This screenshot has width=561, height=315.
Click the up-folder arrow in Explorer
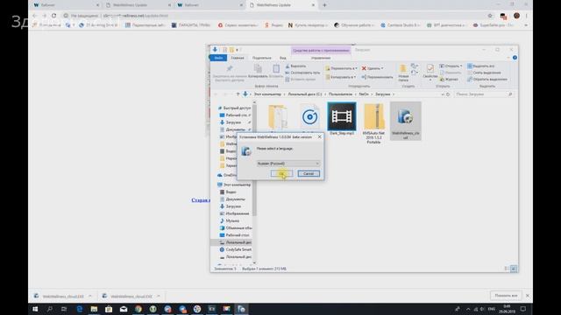tap(238, 94)
